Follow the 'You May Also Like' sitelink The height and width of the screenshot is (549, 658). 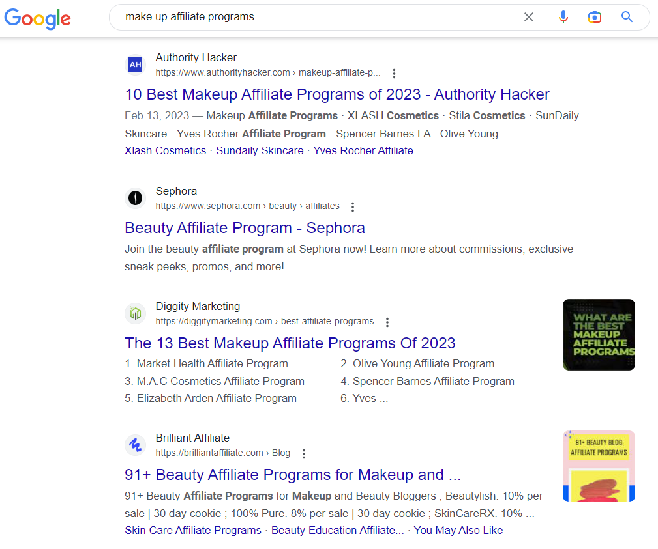[458, 530]
